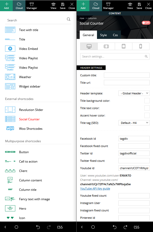Image resolution: width=153 pixels, height=232 pixels.
Task: Select landscape tablet viewport icon
Action: (106, 46)
